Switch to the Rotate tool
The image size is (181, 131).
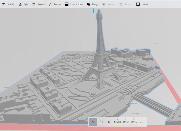tap(101, 122)
